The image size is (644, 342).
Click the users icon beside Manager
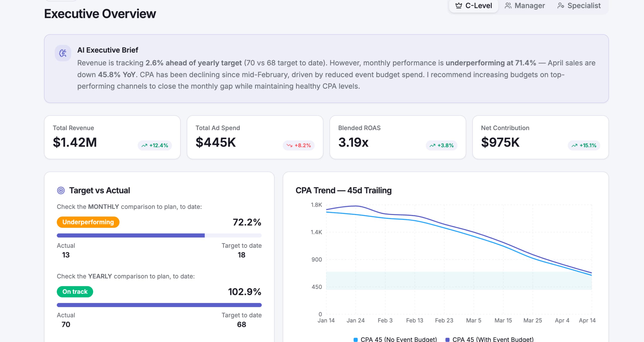(508, 6)
